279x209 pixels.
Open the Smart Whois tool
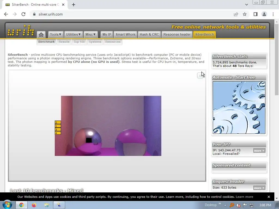point(125,35)
